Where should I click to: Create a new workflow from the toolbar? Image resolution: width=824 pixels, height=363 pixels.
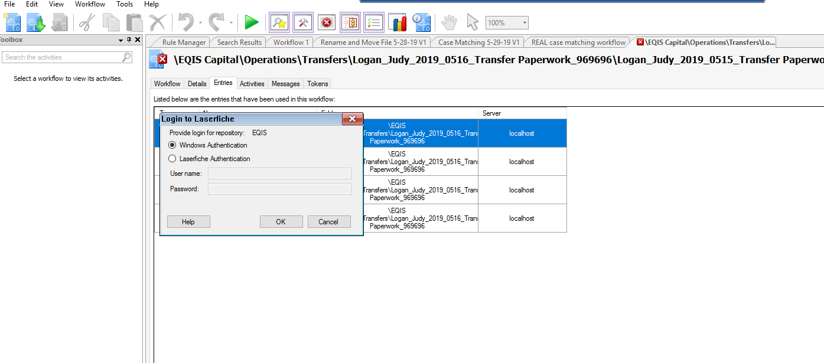(x=12, y=22)
